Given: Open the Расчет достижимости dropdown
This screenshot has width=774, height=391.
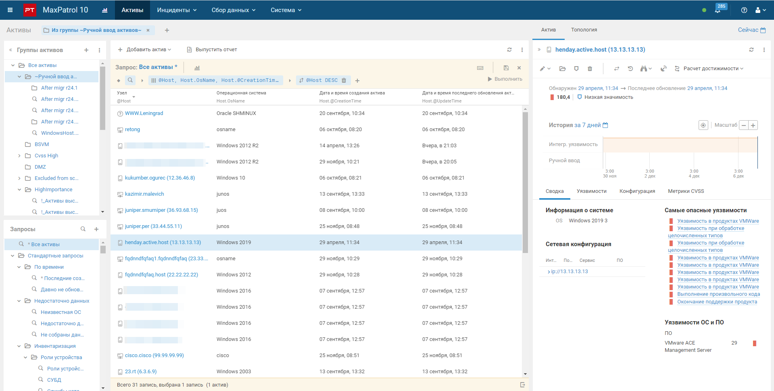Looking at the screenshot, I should [x=712, y=69].
